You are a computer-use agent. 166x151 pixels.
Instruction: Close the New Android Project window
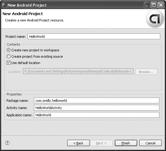click(x=161, y=5)
